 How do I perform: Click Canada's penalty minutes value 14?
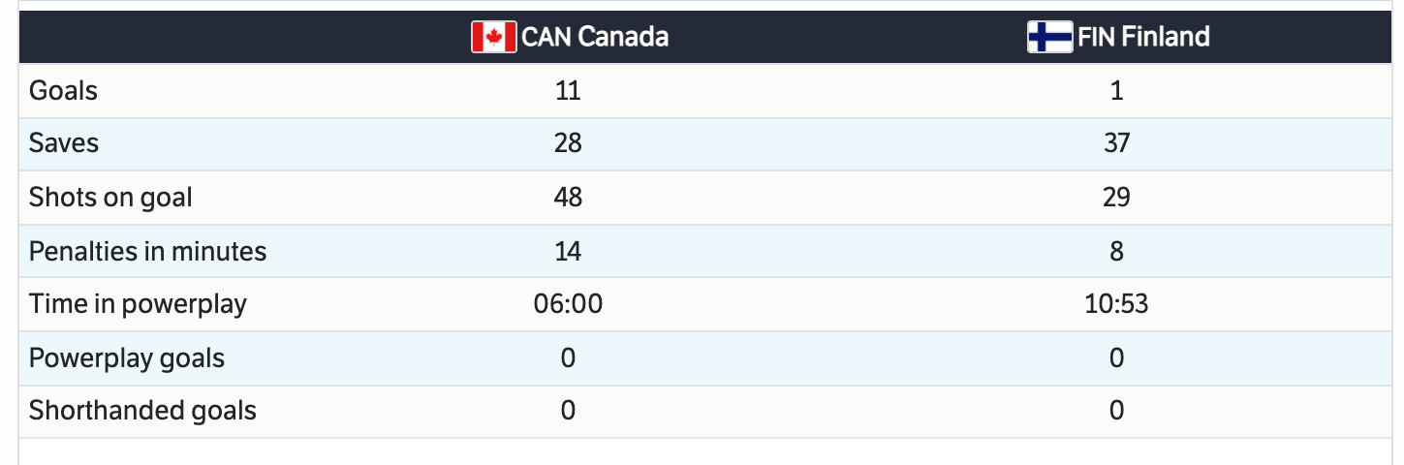[x=568, y=252]
